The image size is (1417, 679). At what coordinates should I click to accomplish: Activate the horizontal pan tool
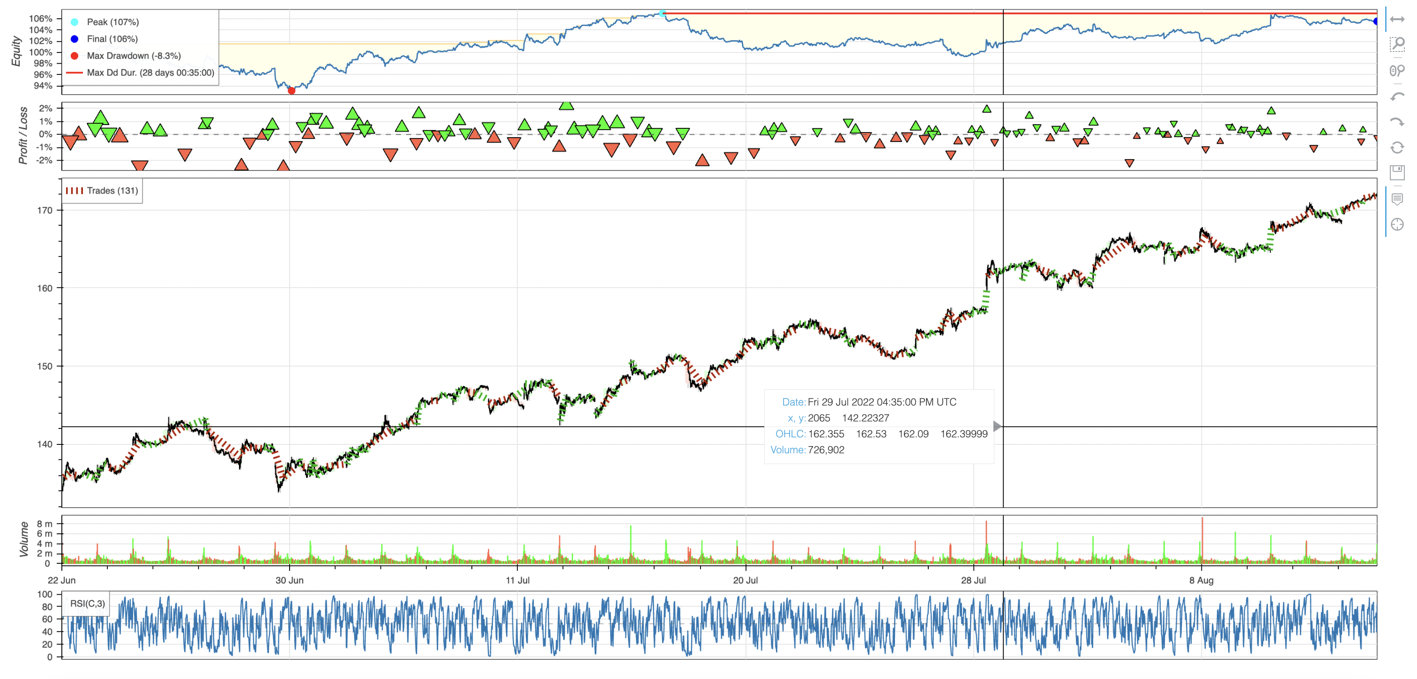1397,20
